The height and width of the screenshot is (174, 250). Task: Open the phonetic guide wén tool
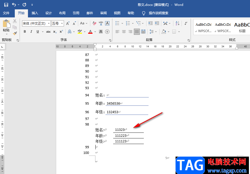pyautogui.click(x=101, y=23)
